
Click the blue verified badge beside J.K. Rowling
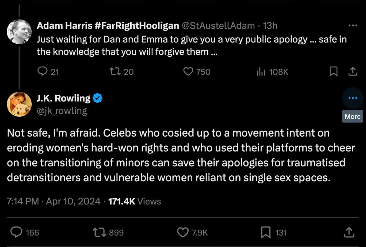(x=97, y=99)
